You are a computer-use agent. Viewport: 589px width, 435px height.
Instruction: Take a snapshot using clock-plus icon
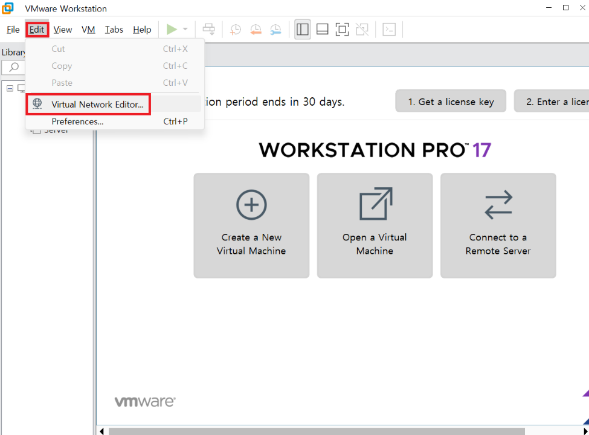point(236,29)
